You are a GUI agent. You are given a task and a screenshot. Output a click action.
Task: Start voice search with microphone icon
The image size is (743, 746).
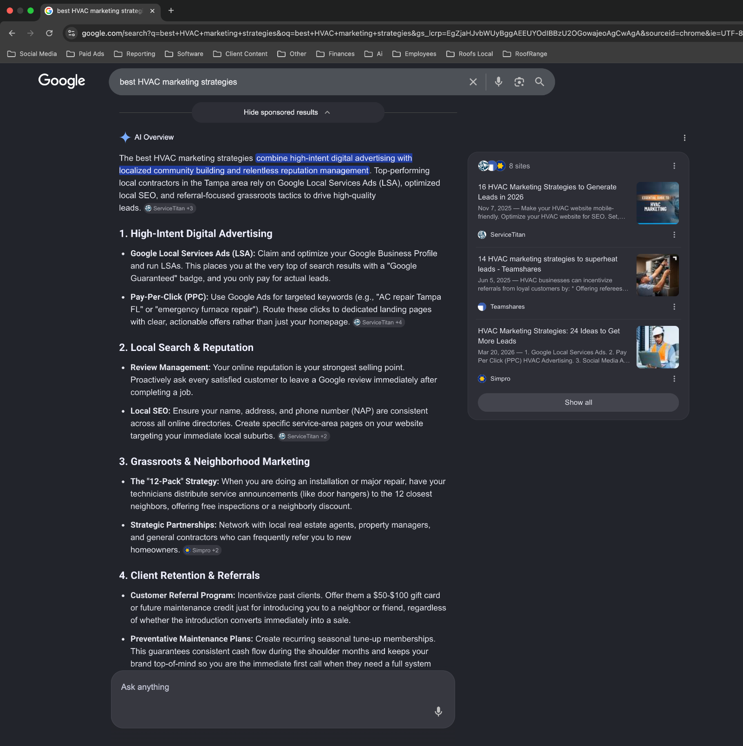[498, 82]
